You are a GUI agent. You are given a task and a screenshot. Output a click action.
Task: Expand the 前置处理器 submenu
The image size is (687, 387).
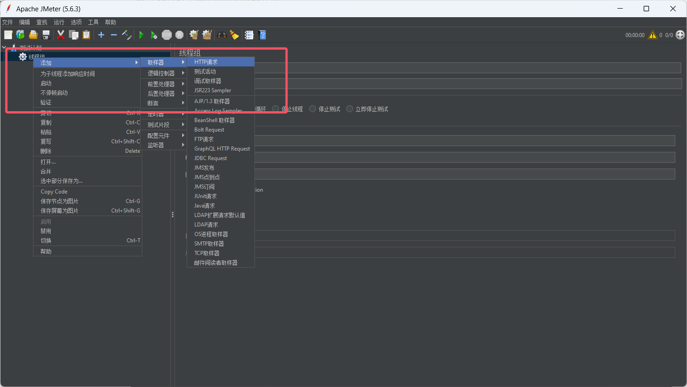[x=164, y=84]
